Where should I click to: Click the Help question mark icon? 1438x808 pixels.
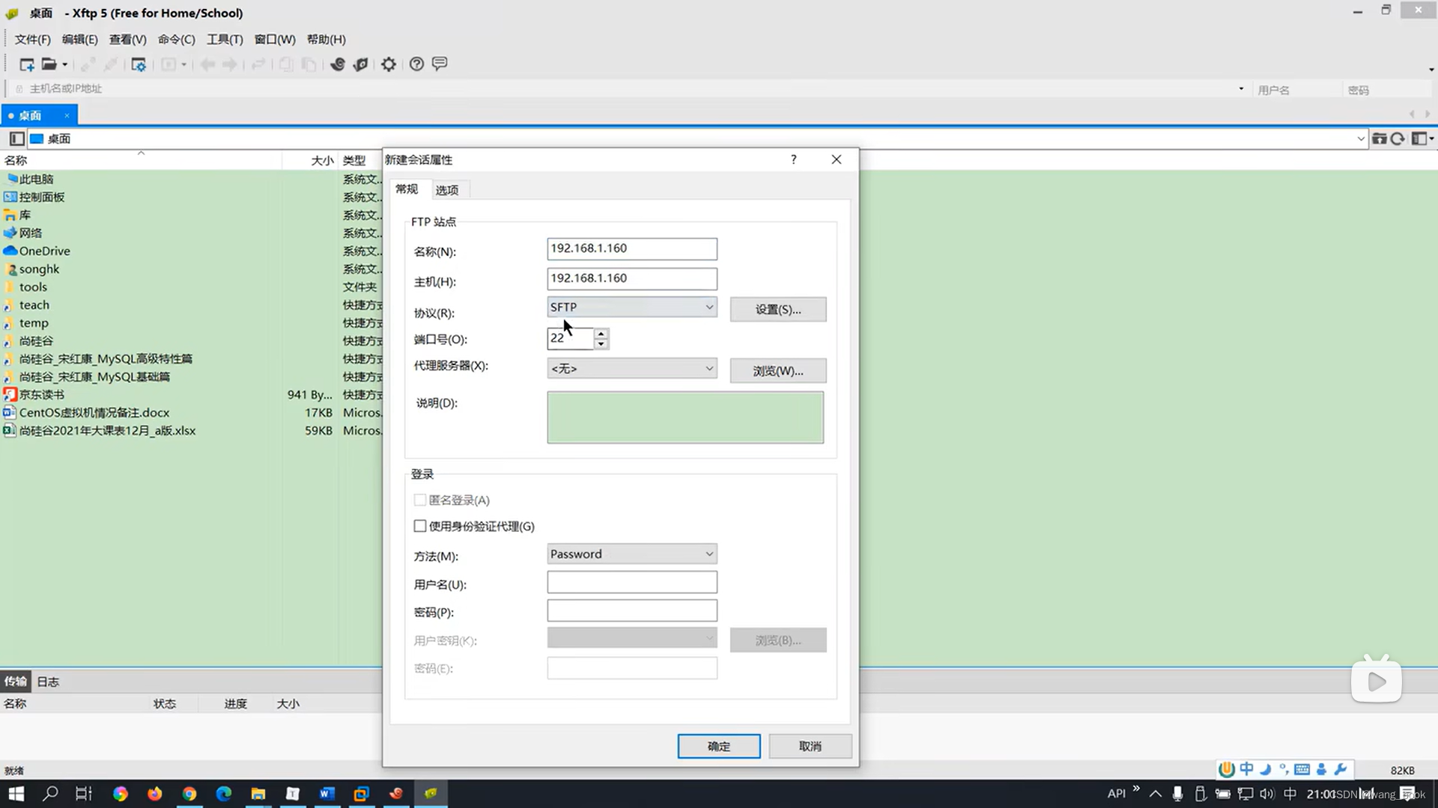click(416, 64)
